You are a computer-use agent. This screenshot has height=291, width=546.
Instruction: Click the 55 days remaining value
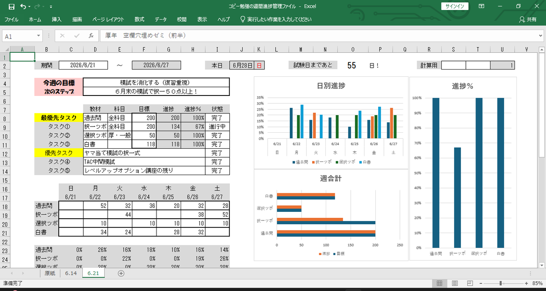click(x=351, y=65)
